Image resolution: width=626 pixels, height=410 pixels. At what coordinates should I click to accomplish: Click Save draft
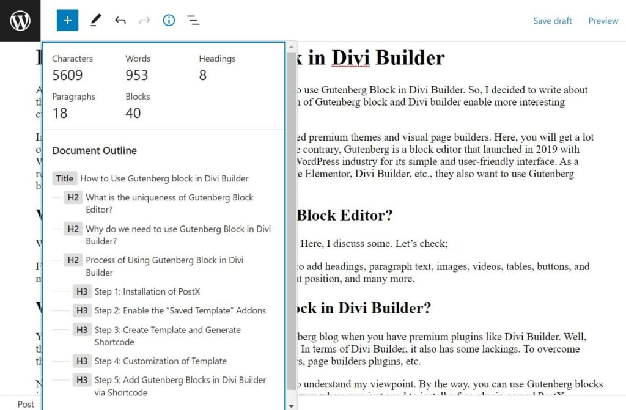(553, 21)
